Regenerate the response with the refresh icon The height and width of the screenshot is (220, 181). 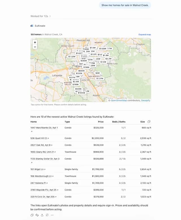47,215
